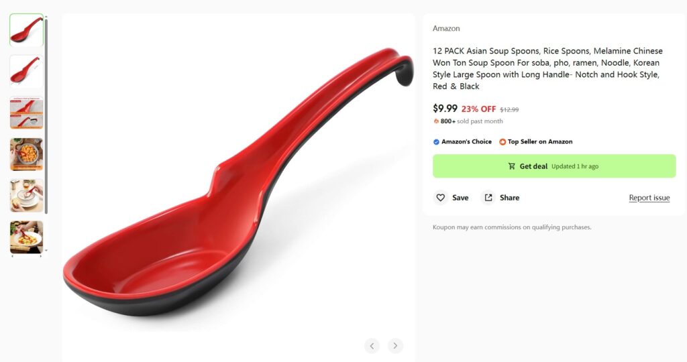Image resolution: width=687 pixels, height=362 pixels.
Task: Click the Get deal button
Action: point(554,166)
